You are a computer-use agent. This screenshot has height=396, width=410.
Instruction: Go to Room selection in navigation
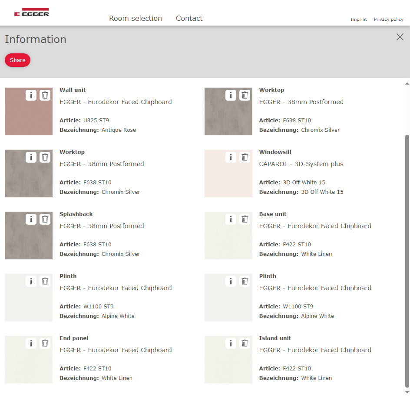pyautogui.click(x=135, y=18)
